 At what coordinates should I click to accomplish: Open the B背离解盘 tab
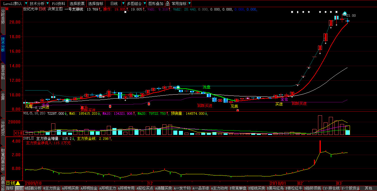coord(238,188)
